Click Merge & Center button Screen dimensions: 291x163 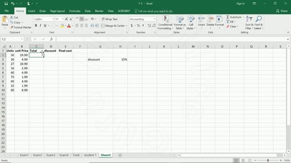tap(113, 26)
